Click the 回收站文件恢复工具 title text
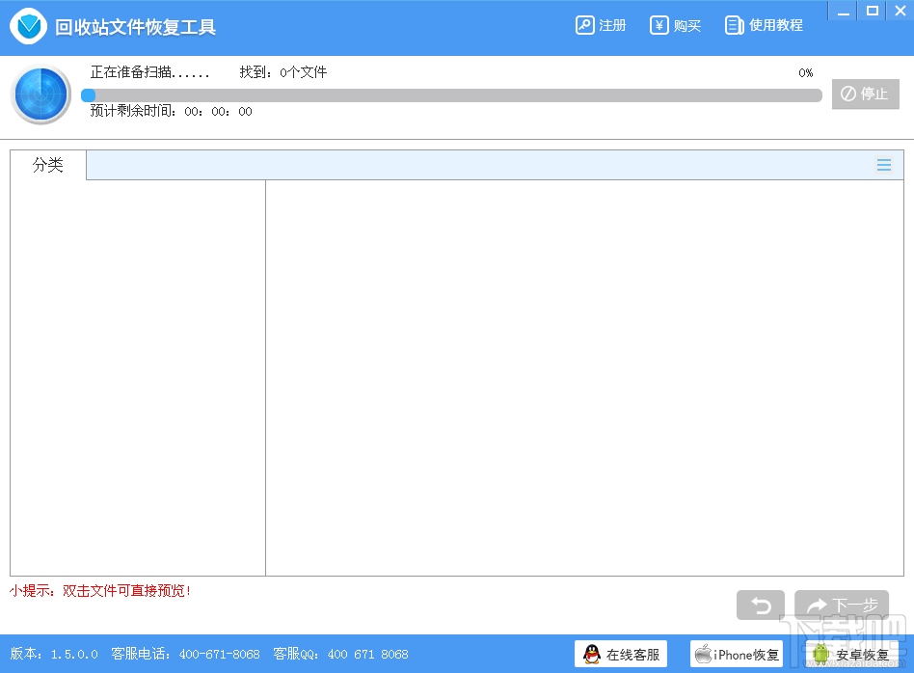The height and width of the screenshot is (673, 914). [135, 27]
